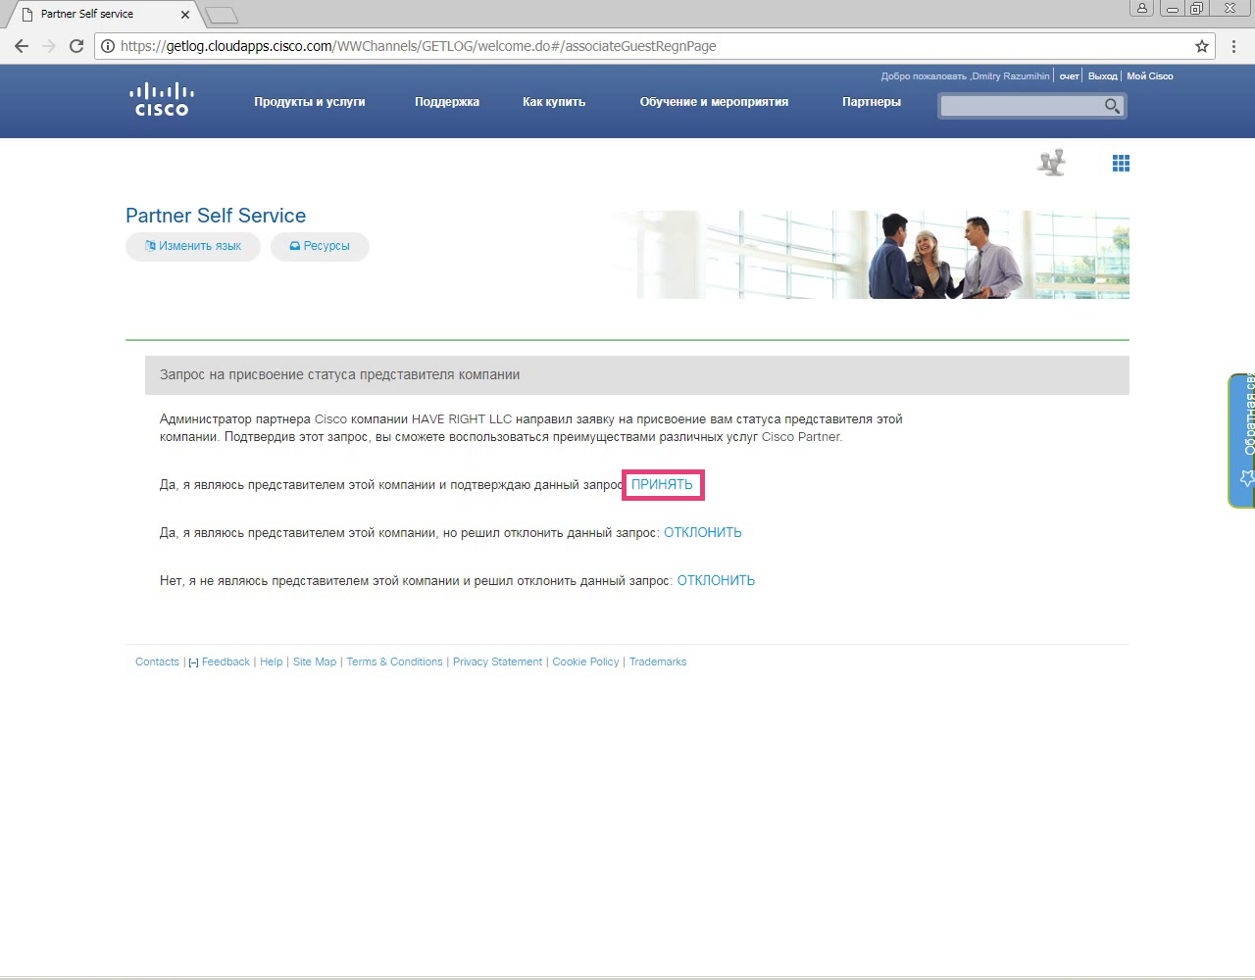Open the Contacts footer link
1255x980 pixels.
coord(157,661)
